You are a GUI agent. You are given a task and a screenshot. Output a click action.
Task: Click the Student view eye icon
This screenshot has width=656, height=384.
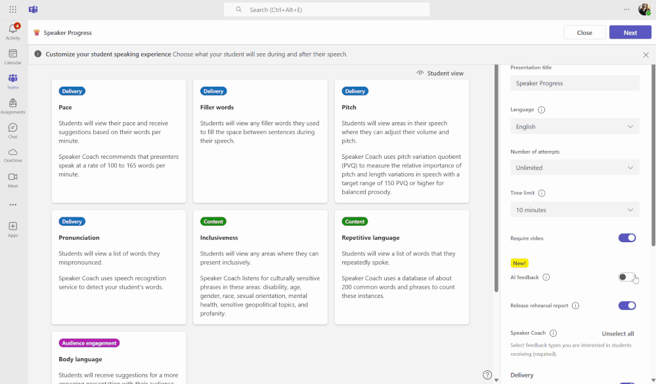[420, 73]
